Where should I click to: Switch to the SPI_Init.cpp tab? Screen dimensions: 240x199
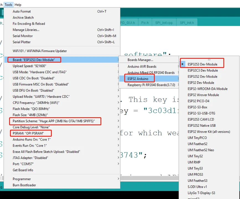tap(164, 23)
